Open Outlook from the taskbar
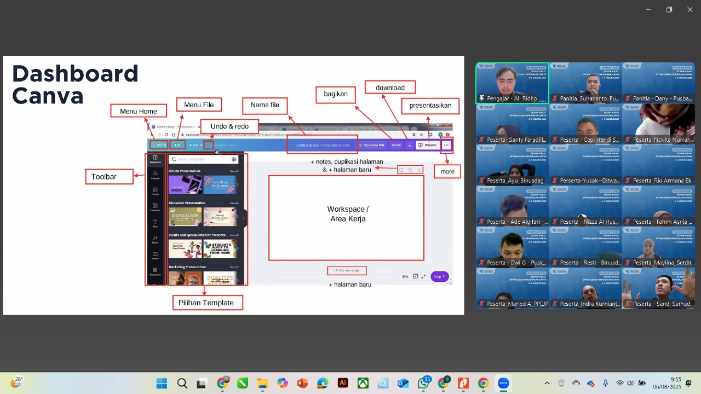This screenshot has height=394, width=701. click(x=403, y=383)
